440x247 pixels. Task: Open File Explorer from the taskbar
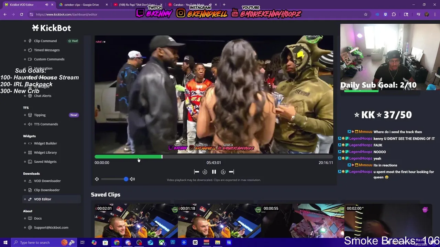point(218,243)
